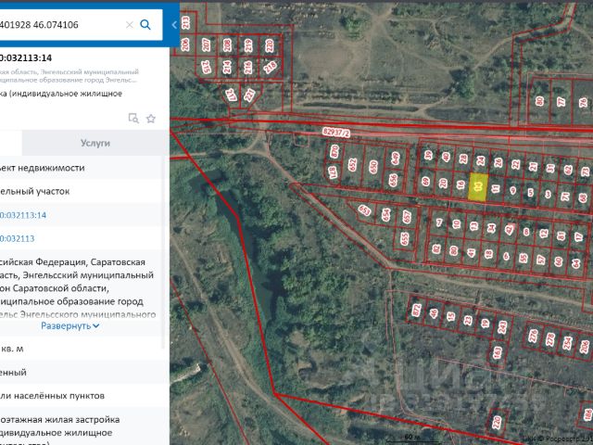Select parcel label 82937/2 on road
The height and width of the screenshot is (445, 593).
336,133
